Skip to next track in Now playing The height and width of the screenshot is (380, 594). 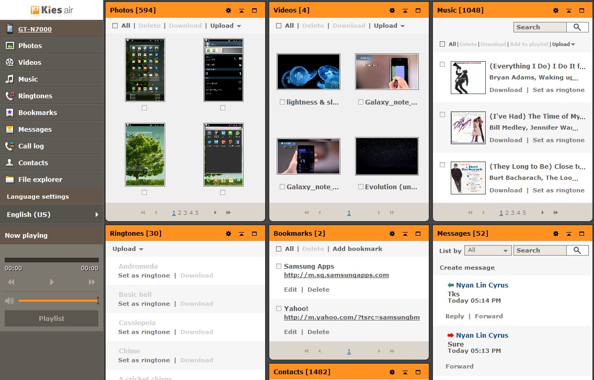pyautogui.click(x=92, y=282)
